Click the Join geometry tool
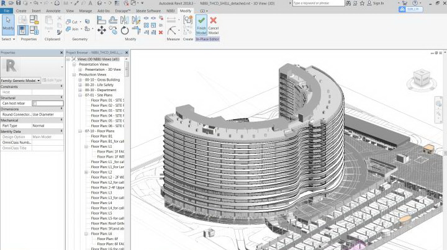This screenshot has width=447, height=250. pos(71,29)
